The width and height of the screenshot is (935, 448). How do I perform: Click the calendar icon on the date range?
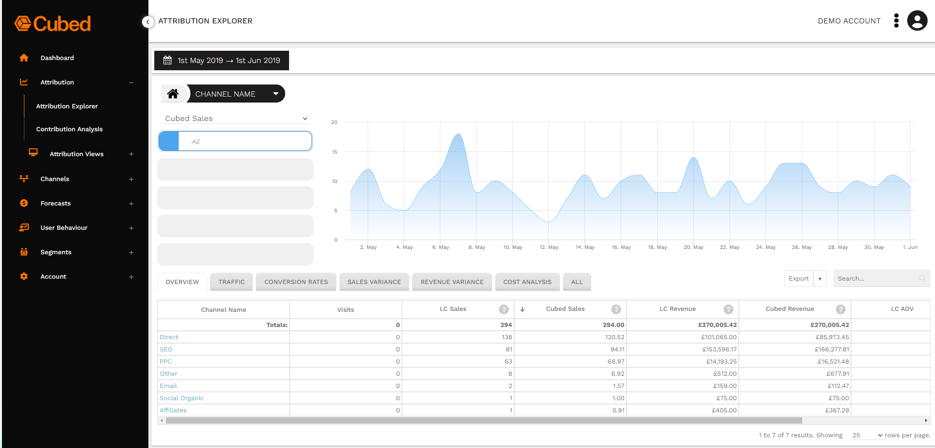click(168, 60)
